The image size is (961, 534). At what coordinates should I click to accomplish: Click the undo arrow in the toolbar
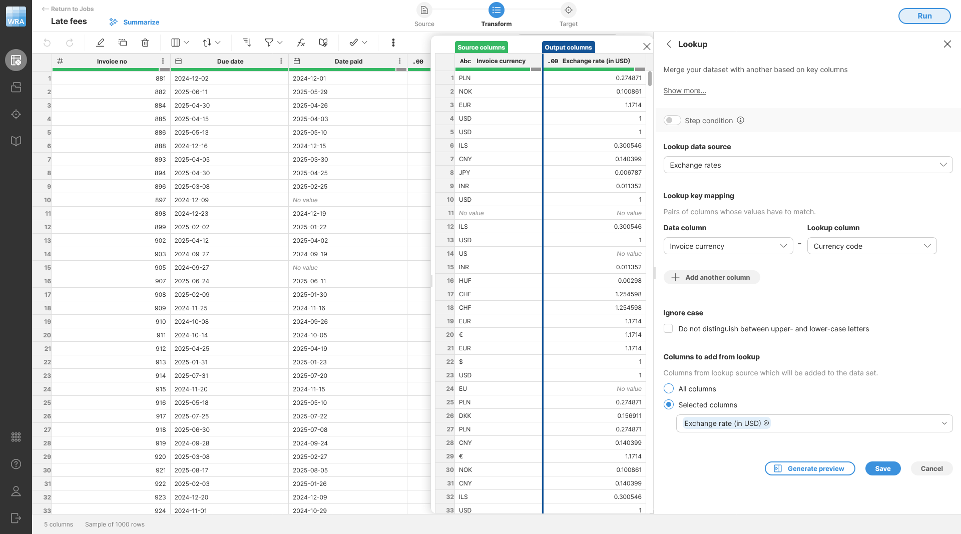click(47, 43)
